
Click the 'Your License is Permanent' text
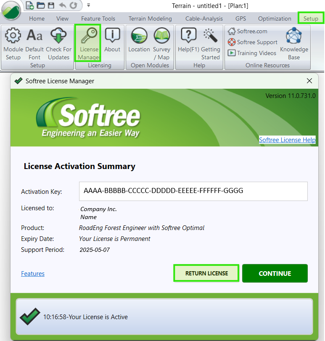click(114, 239)
